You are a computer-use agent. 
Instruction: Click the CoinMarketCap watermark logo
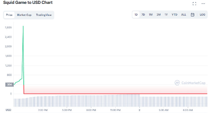pos(190,83)
